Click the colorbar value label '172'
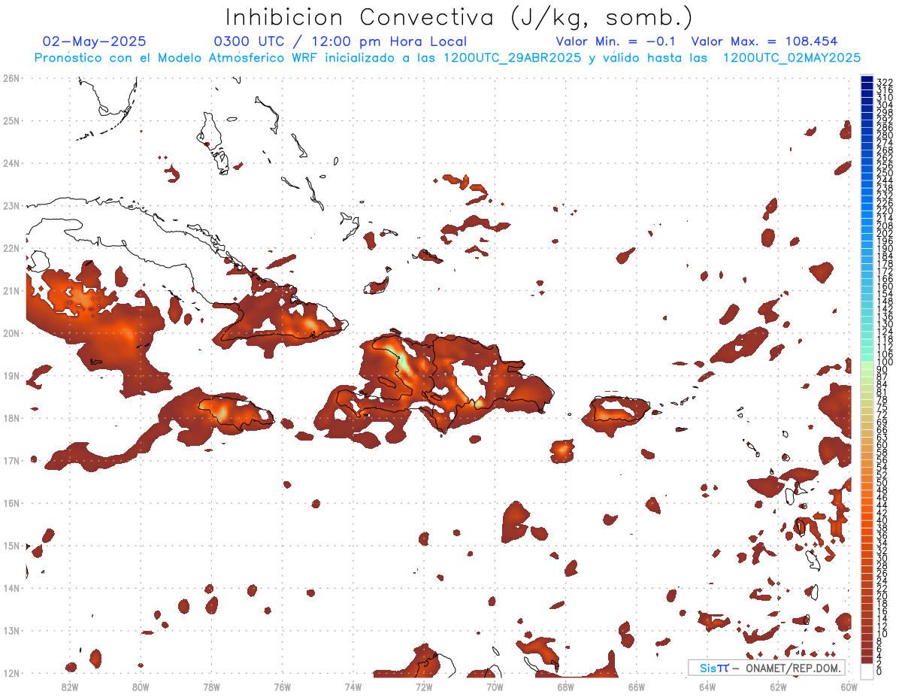The width and height of the screenshot is (902, 697). 885,271
